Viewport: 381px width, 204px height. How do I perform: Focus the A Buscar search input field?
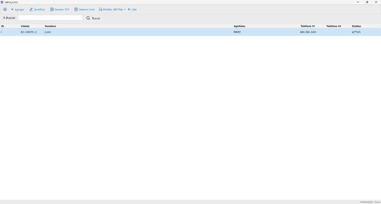[x=50, y=18]
